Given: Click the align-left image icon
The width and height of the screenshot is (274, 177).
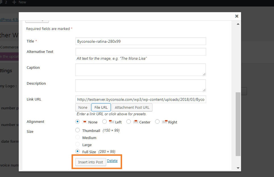Looking at the screenshot, I should tap(112, 122).
